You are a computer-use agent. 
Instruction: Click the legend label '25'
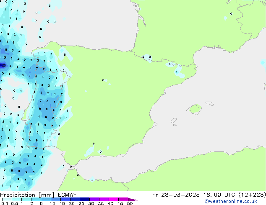81,203
